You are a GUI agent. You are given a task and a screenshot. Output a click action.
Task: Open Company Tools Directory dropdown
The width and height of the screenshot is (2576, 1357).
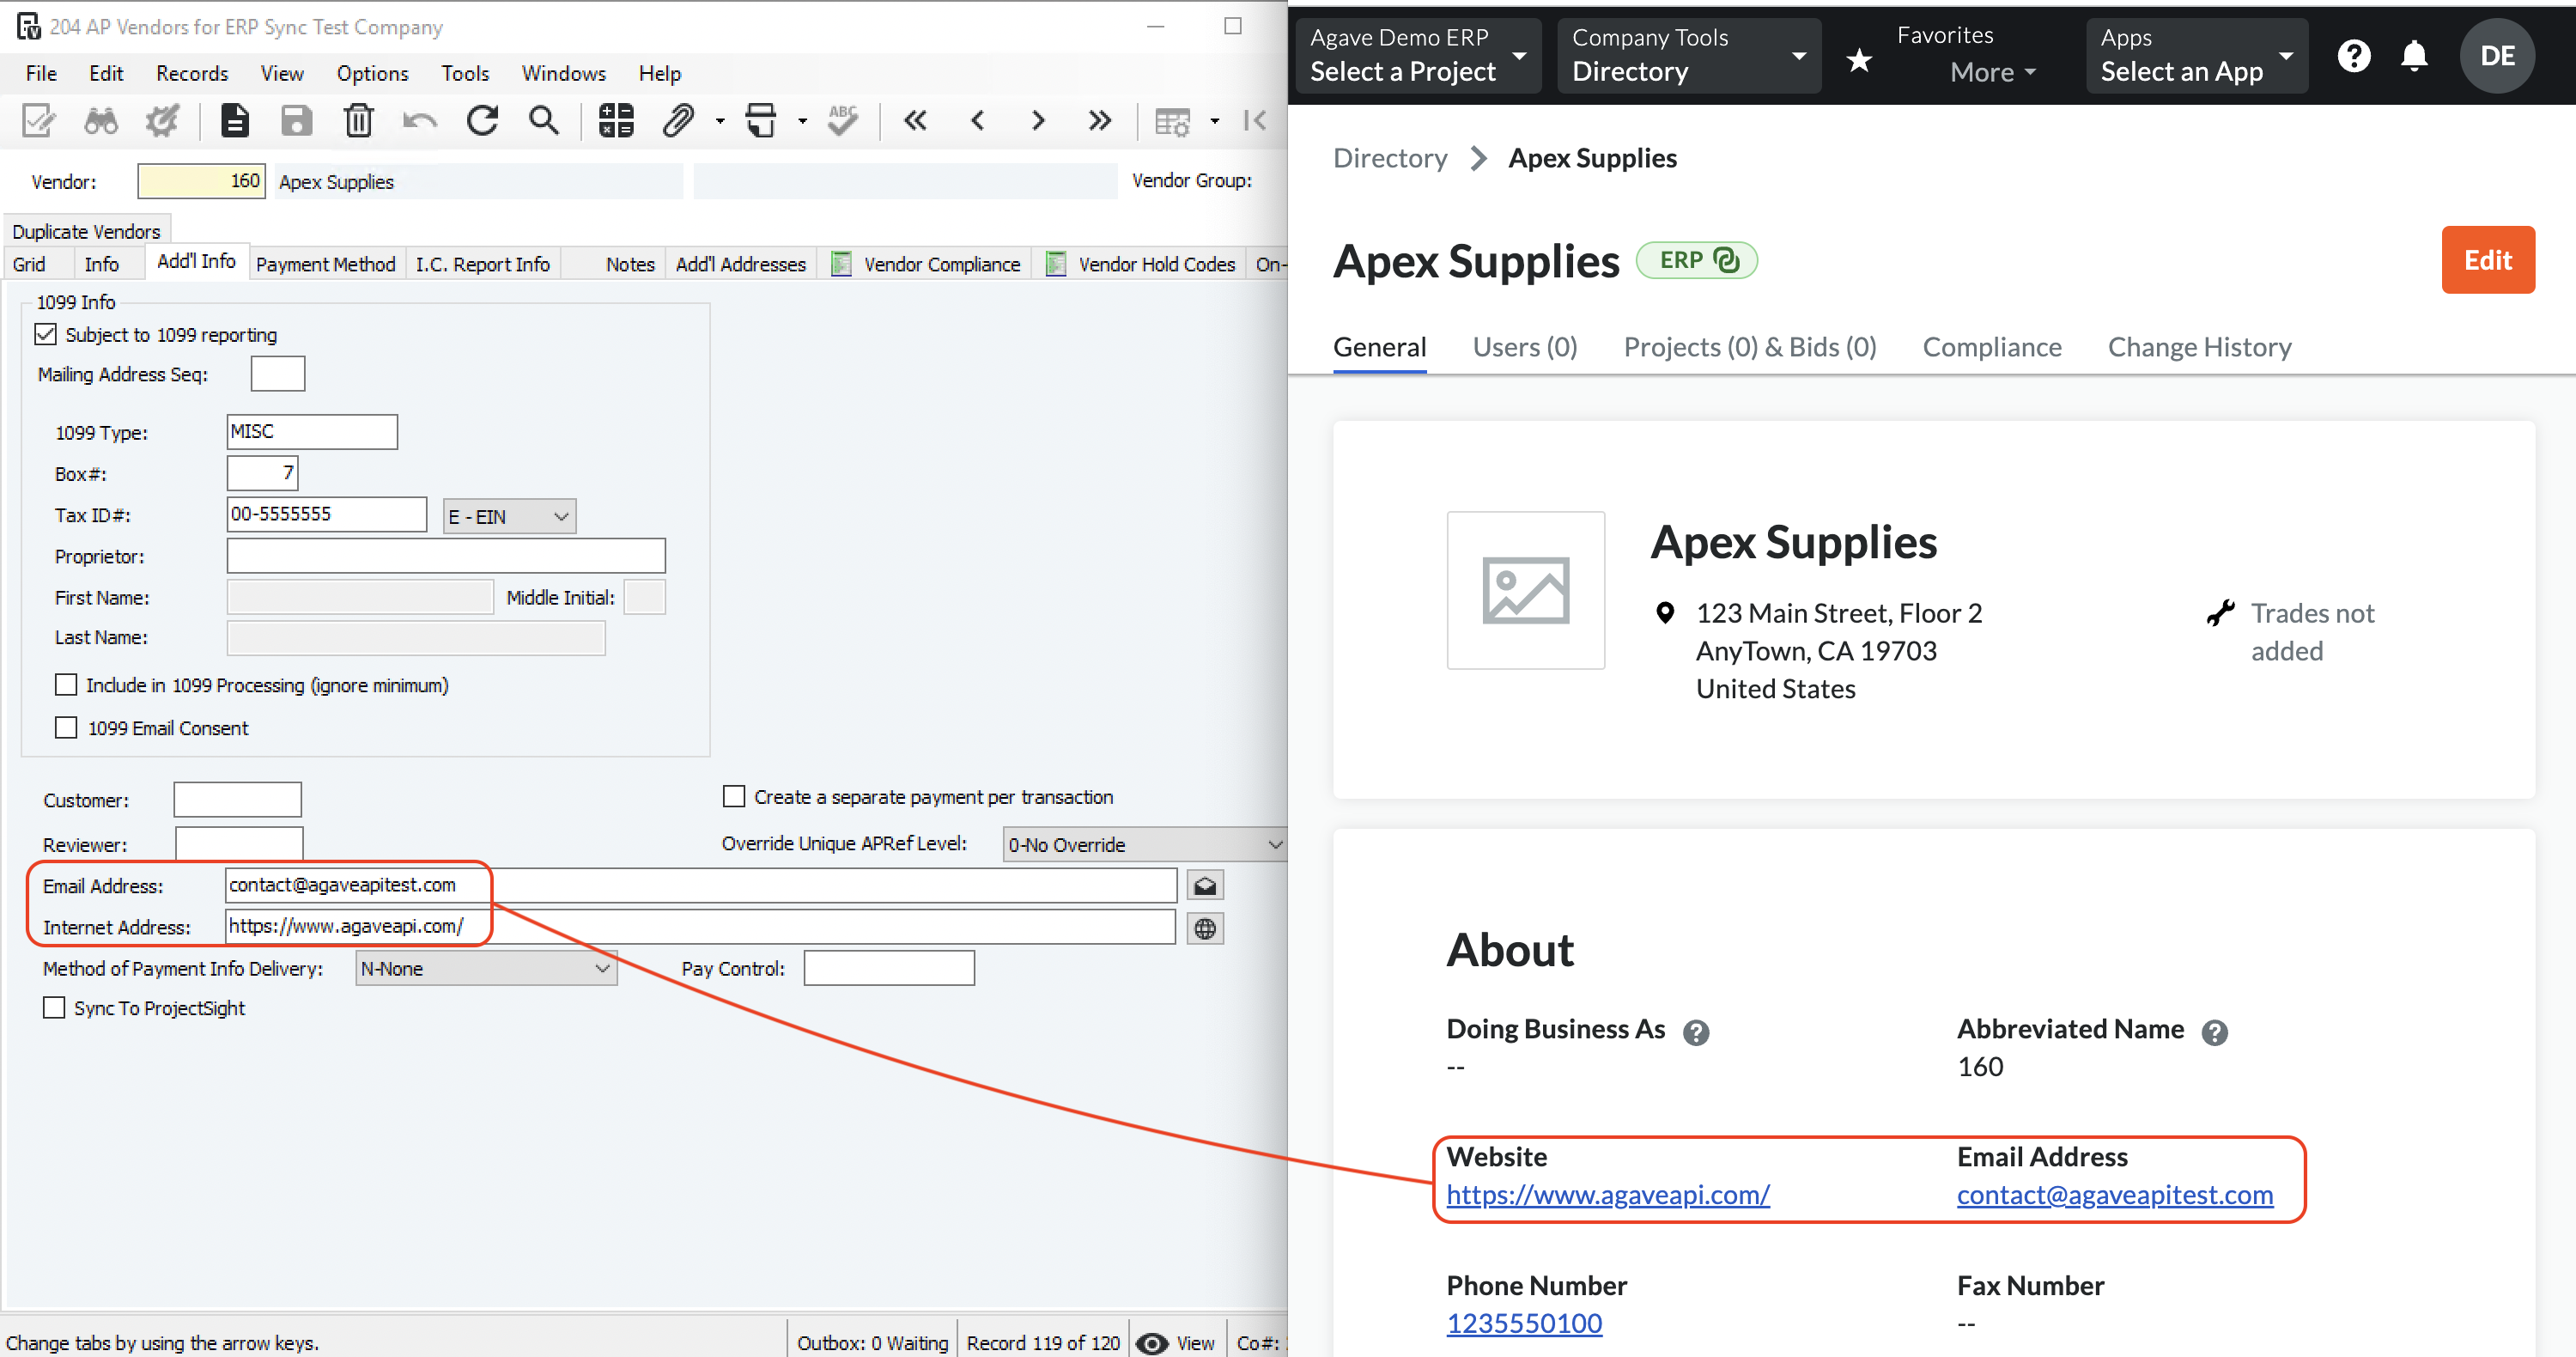coord(1688,56)
